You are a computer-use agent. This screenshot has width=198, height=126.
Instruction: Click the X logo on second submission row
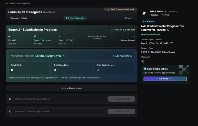(x=10, y=111)
